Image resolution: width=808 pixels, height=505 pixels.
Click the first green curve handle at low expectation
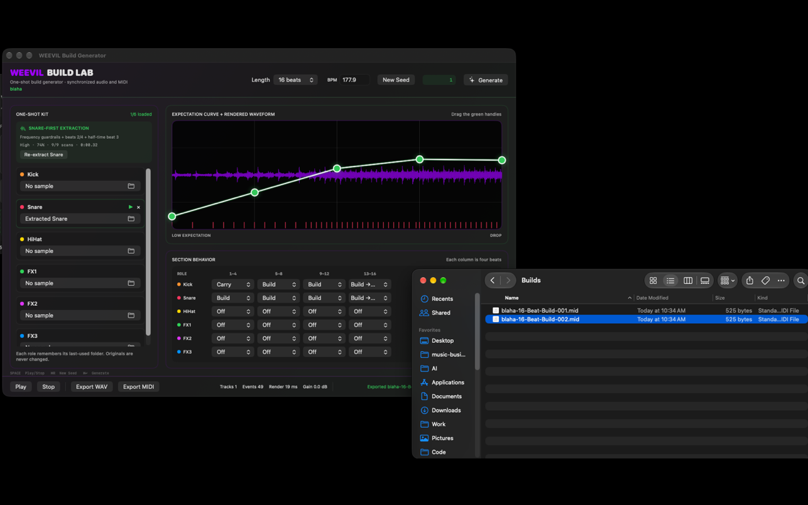click(172, 216)
